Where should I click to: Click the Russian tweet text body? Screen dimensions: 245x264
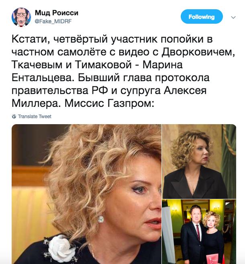click(x=123, y=71)
